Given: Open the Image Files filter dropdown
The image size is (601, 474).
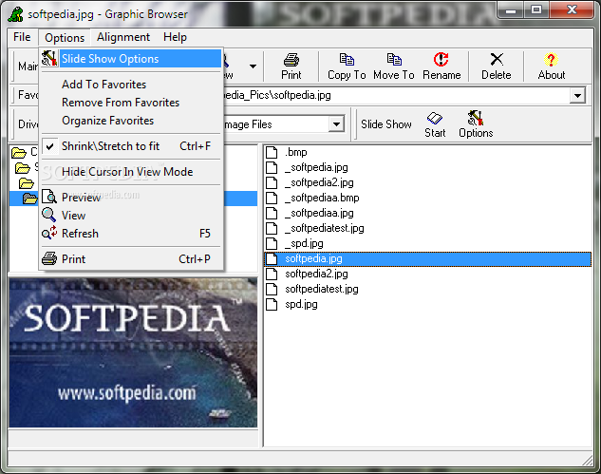Looking at the screenshot, I should pos(336,124).
